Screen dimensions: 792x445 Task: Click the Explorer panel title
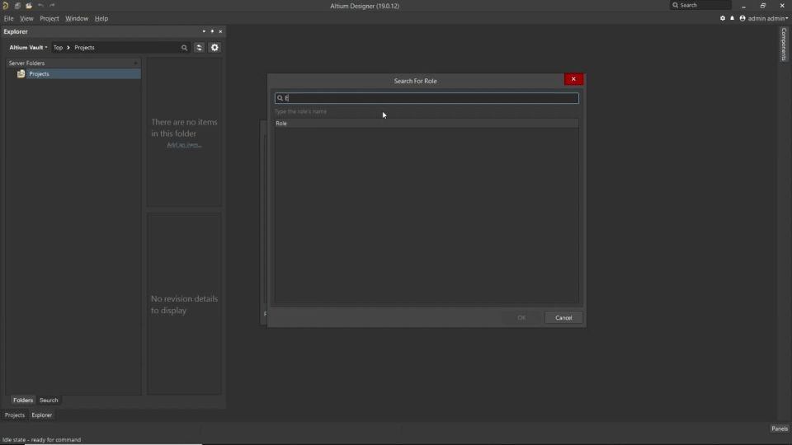tap(16, 31)
